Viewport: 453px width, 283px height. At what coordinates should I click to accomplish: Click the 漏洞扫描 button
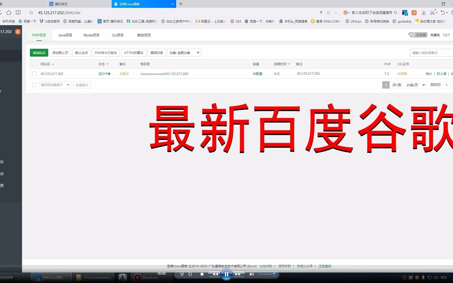pyautogui.click(x=157, y=53)
